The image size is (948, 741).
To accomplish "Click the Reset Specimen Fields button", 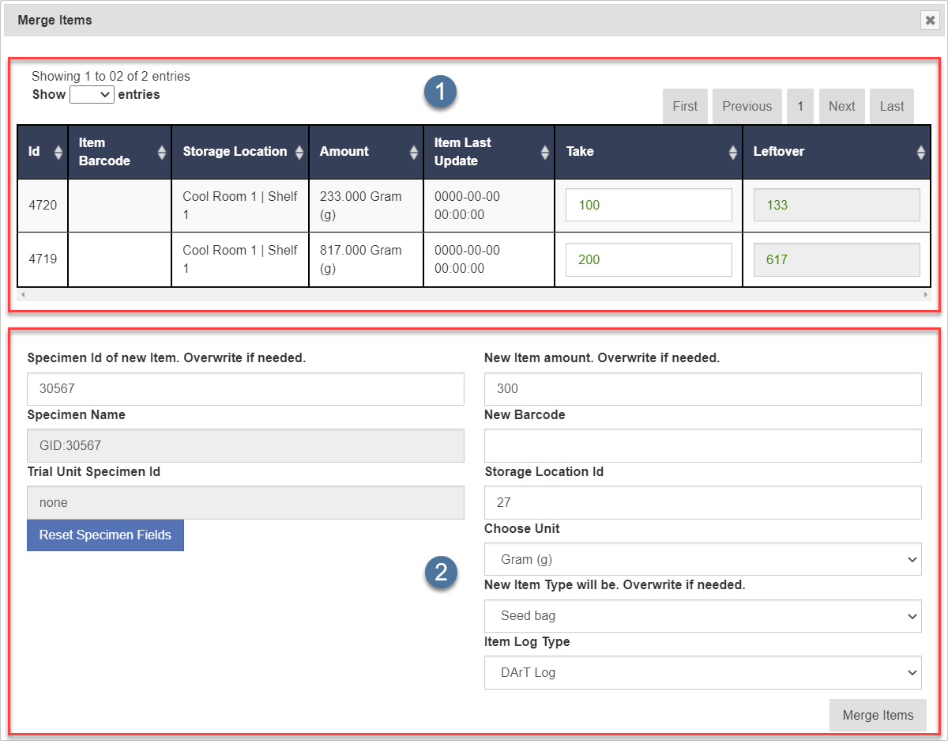I will pyautogui.click(x=105, y=535).
